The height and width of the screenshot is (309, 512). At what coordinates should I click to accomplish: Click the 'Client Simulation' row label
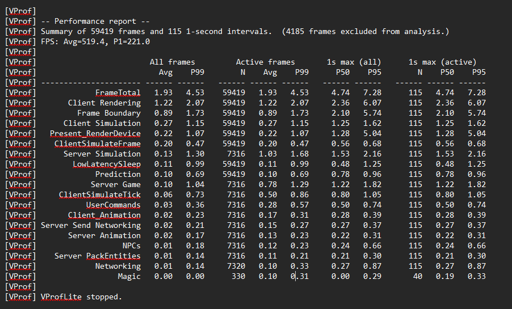coord(102,124)
